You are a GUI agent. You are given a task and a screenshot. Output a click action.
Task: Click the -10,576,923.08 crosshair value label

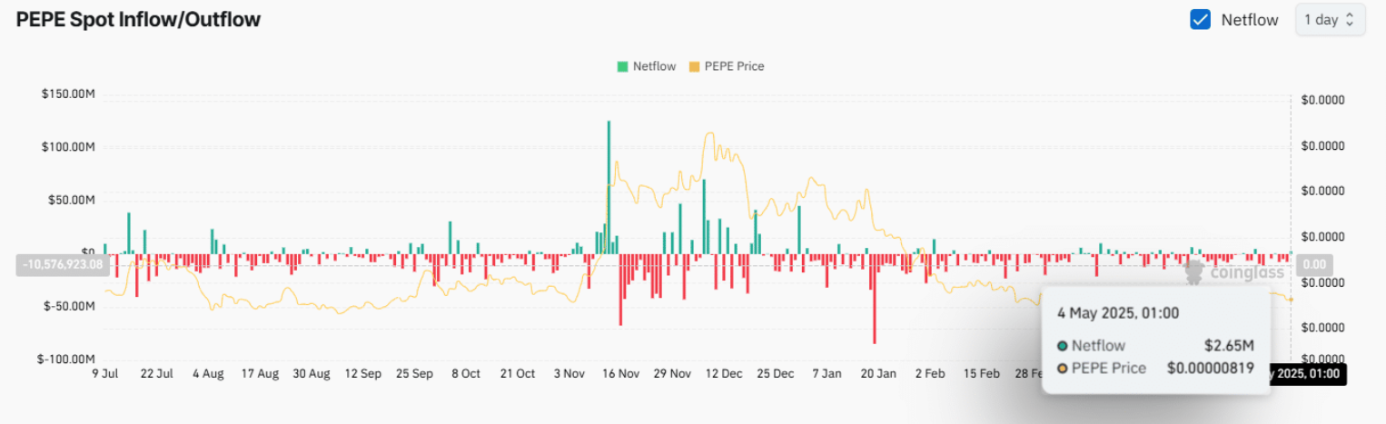click(x=64, y=265)
